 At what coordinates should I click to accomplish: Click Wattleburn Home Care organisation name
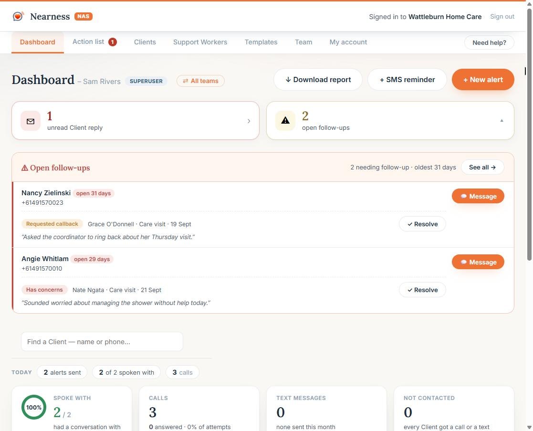445,17
